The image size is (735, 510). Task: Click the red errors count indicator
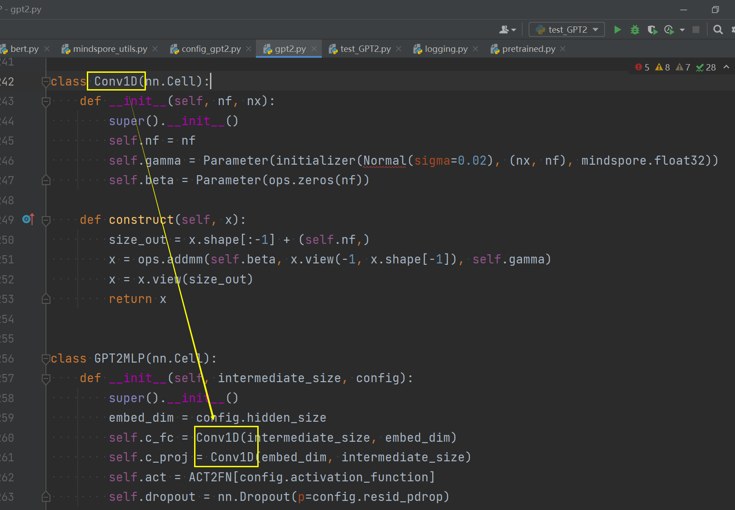click(x=642, y=67)
